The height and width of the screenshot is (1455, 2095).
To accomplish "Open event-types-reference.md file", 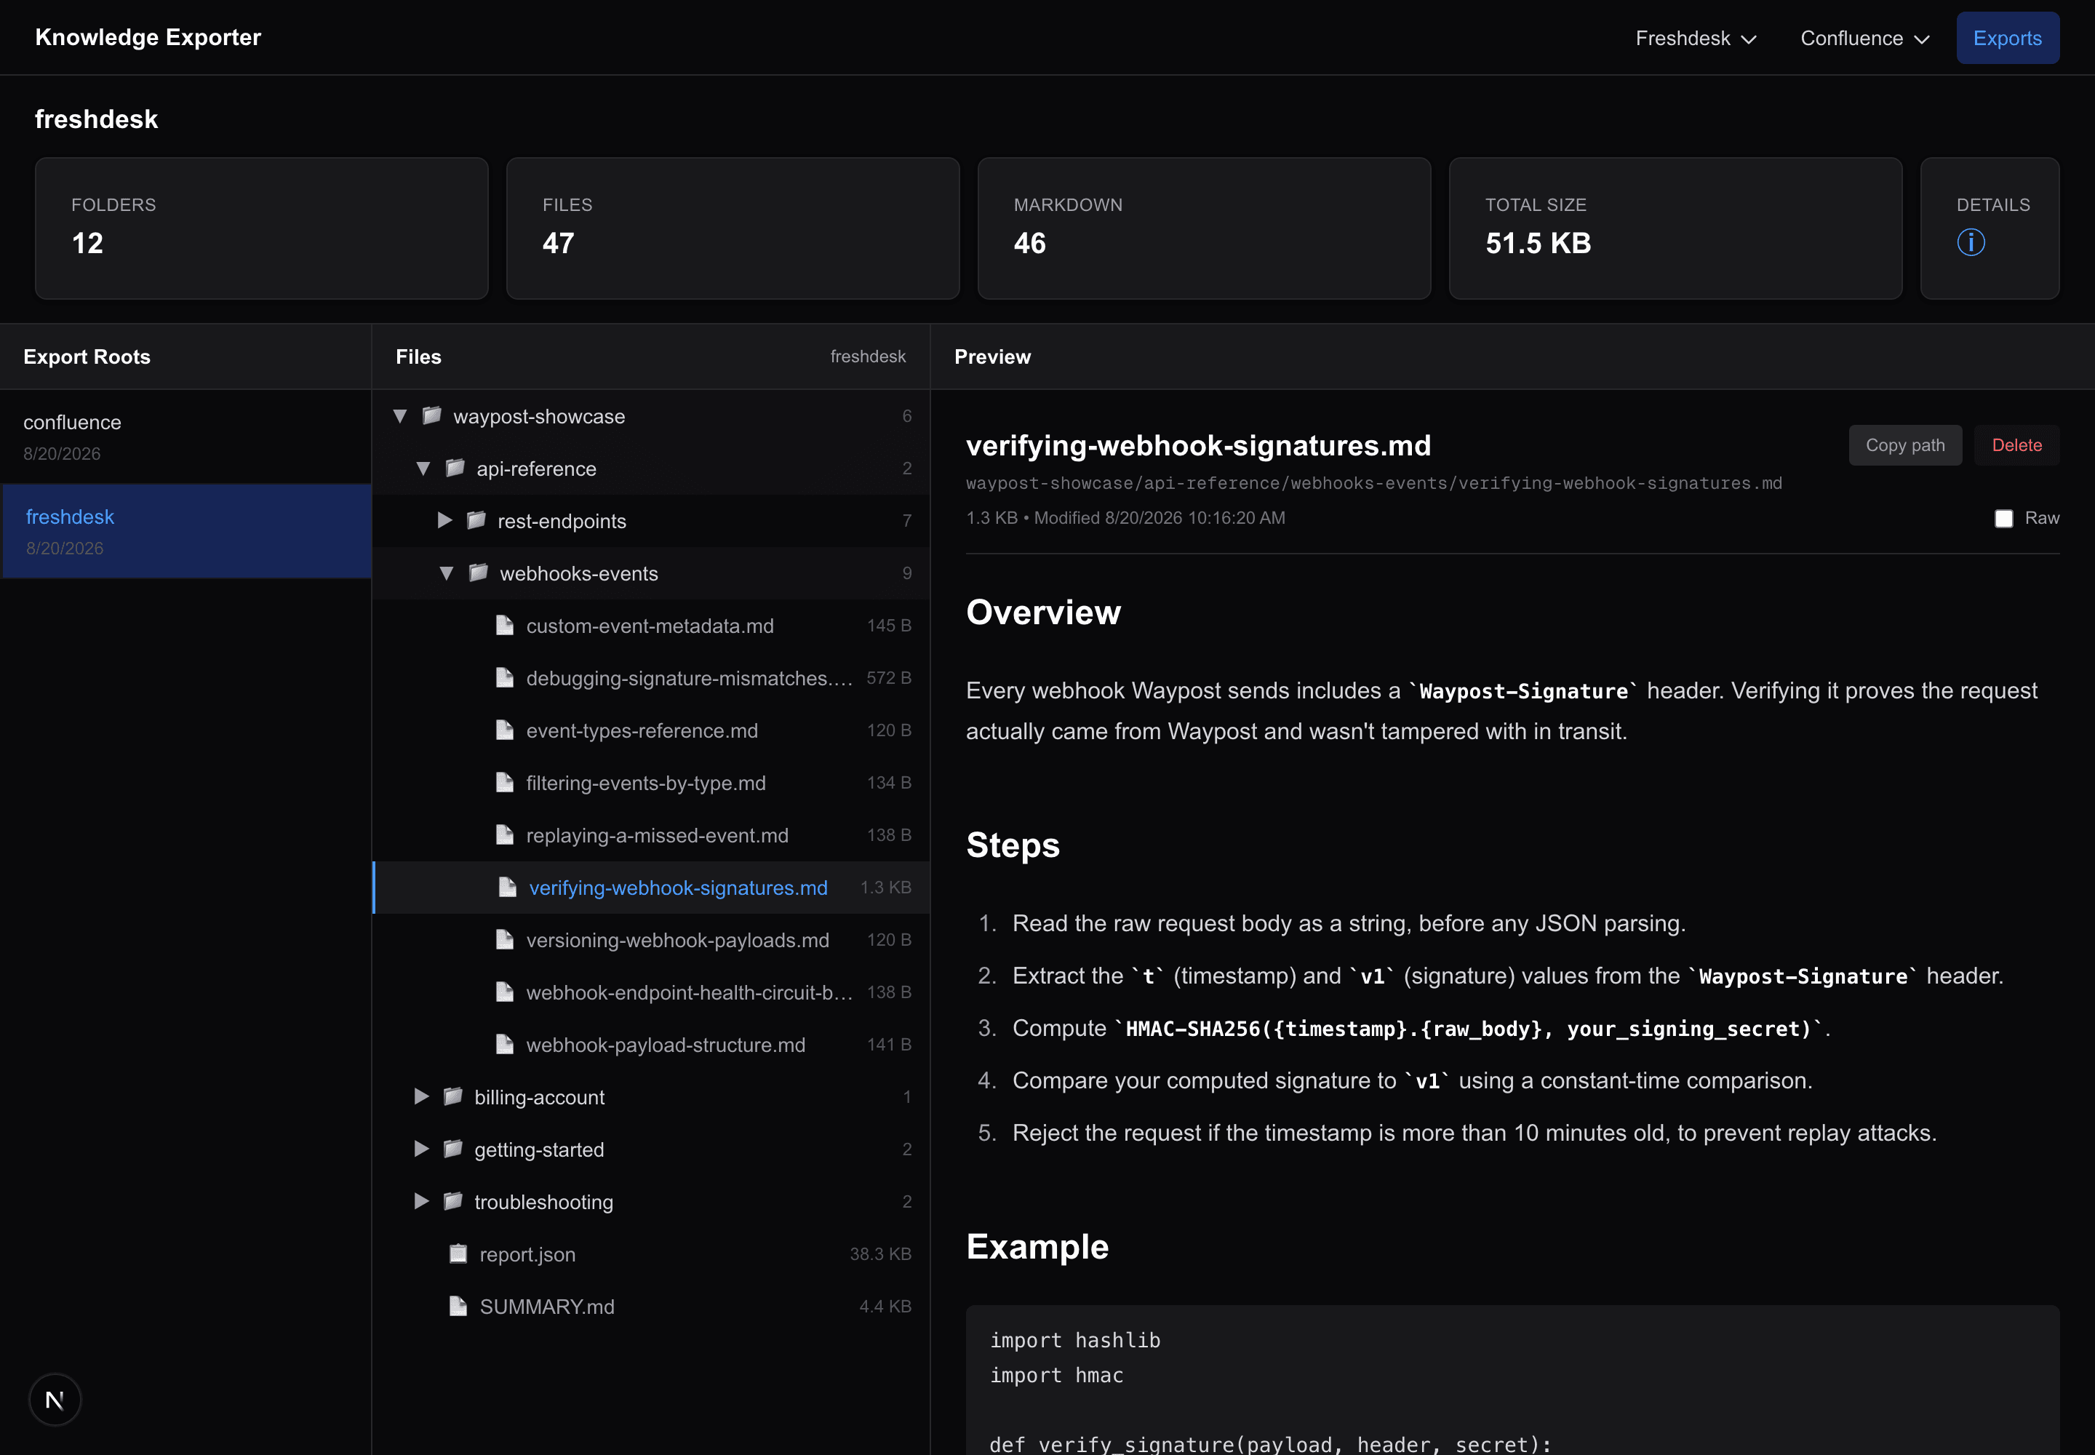I will (x=650, y=730).
